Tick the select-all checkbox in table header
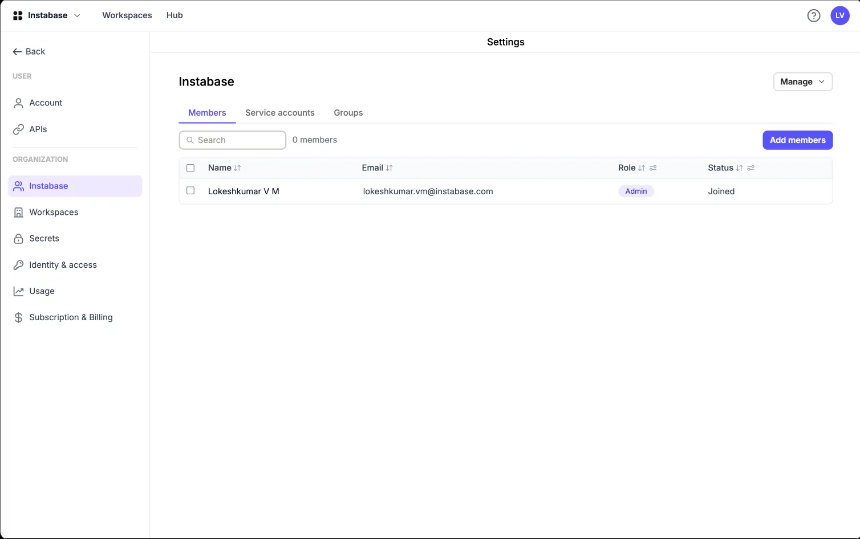860x539 pixels. [x=190, y=168]
